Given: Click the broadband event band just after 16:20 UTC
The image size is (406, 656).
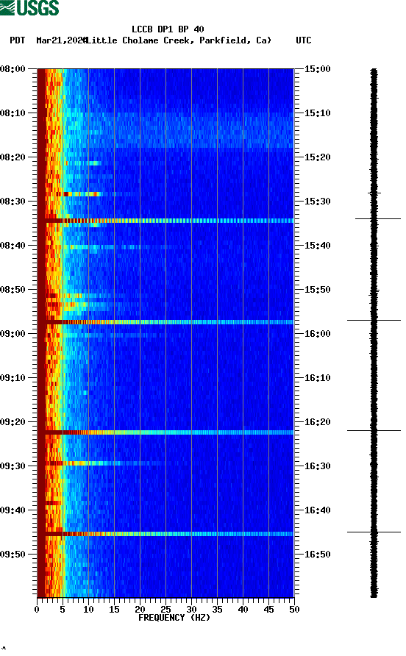Looking at the screenshot, I should point(165,432).
